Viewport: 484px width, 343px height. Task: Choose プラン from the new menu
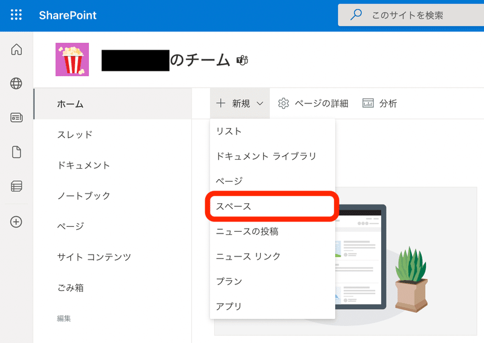273,281
